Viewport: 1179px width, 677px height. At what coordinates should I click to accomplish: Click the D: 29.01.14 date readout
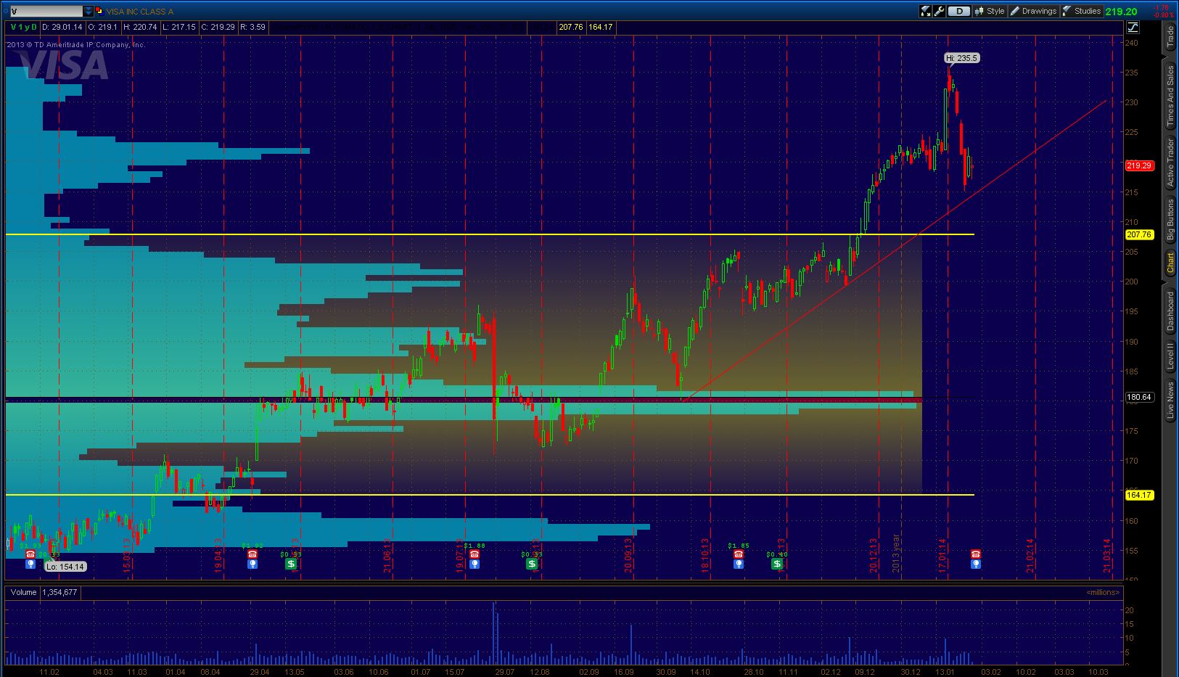pos(63,27)
